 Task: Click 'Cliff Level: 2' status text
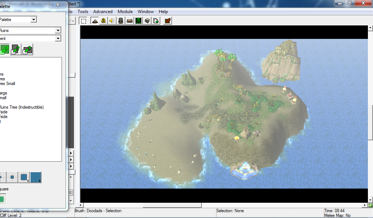pos(11,215)
